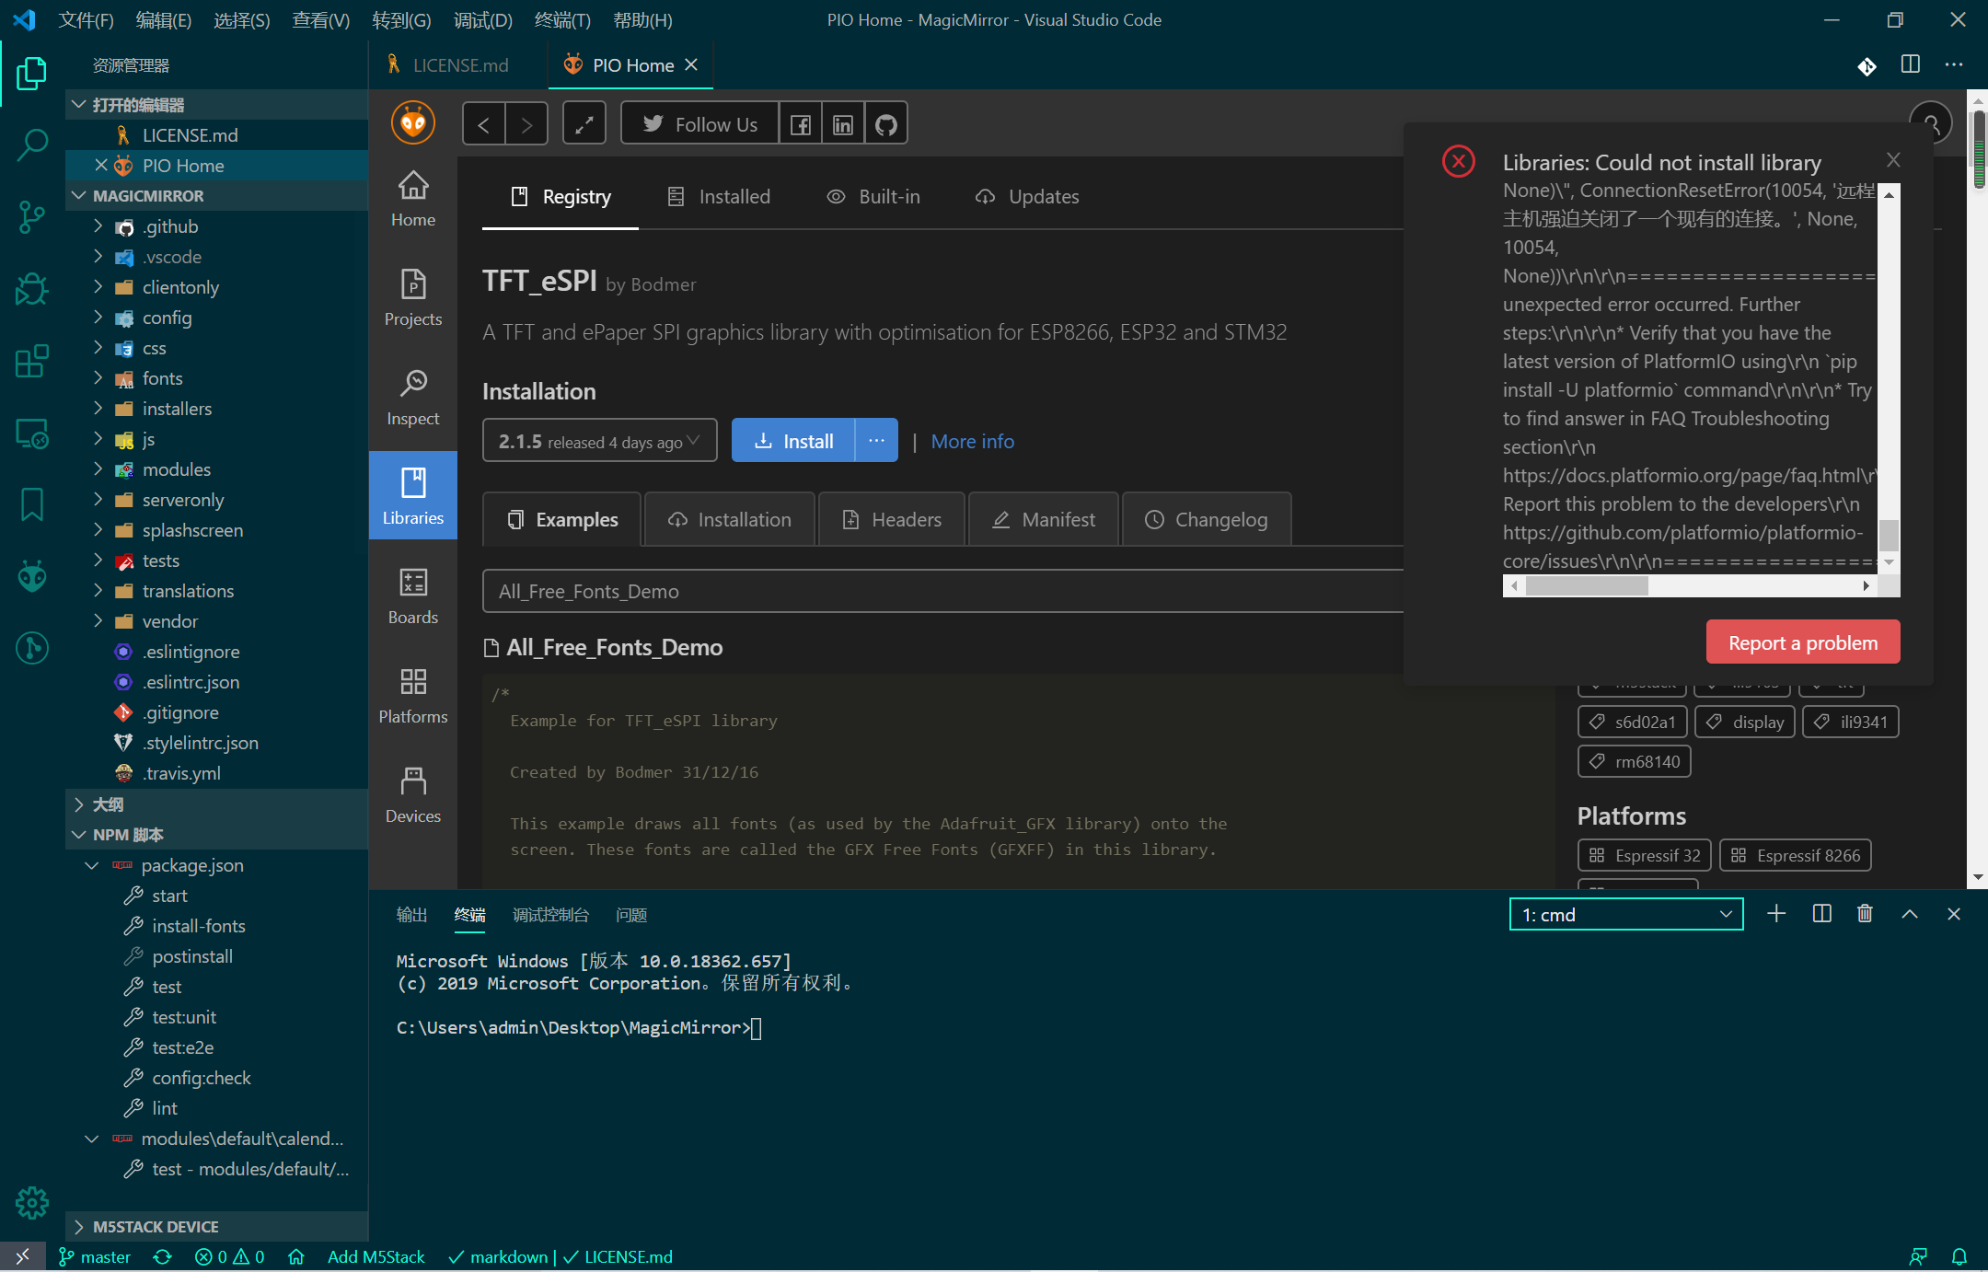Open the '1: cmd' terminal selector dropdown
This screenshot has height=1272, width=1988.
[x=1625, y=914]
